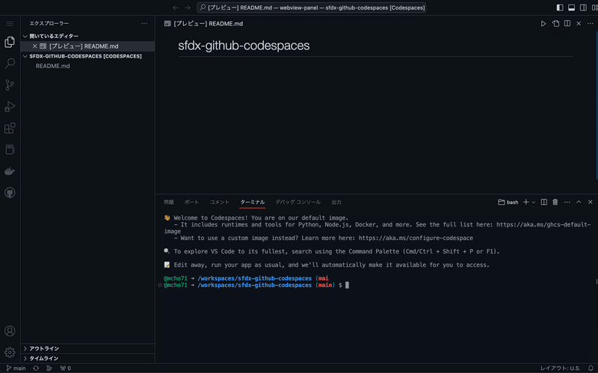Open the aka.ms/configure-codespace link
The height and width of the screenshot is (373, 598).
416,238
